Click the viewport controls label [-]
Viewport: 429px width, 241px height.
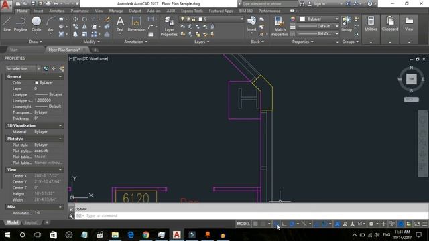(70, 58)
